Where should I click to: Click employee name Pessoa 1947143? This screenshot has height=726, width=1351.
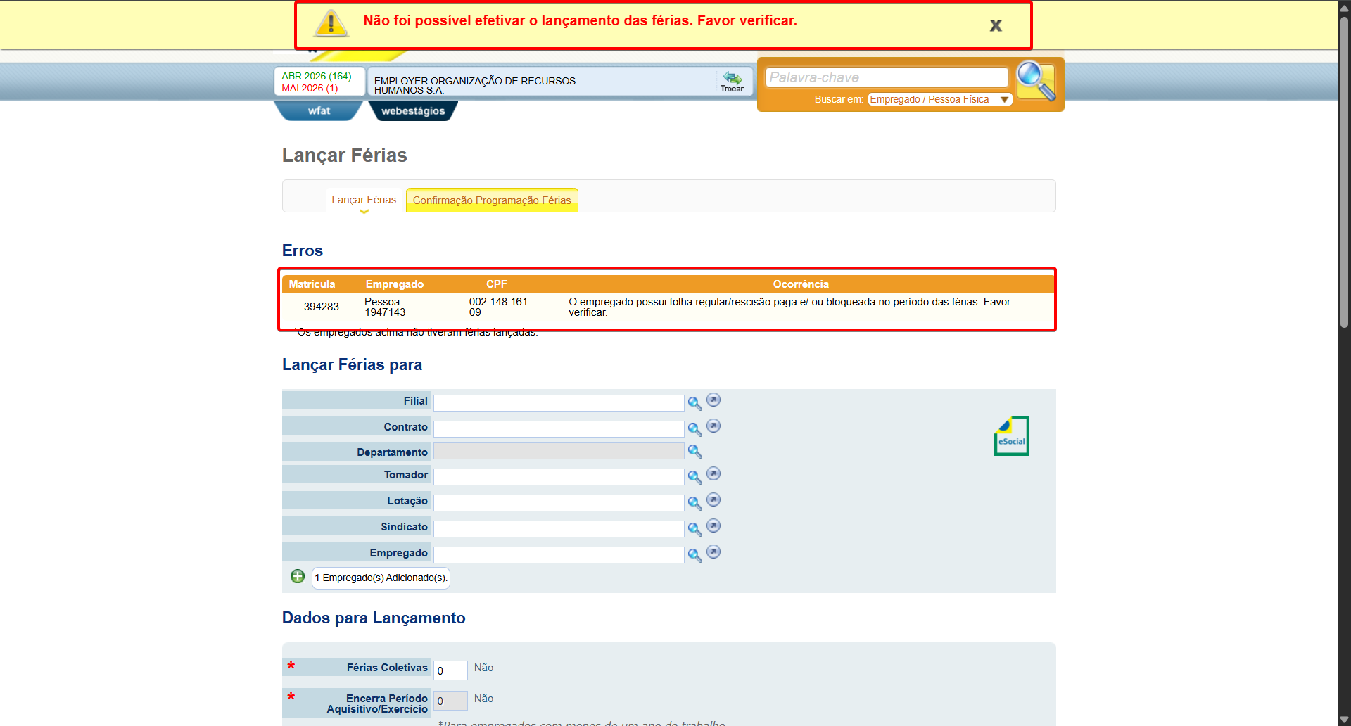click(x=385, y=307)
